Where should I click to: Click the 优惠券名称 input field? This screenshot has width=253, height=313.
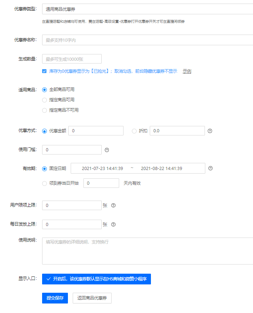click(147, 40)
